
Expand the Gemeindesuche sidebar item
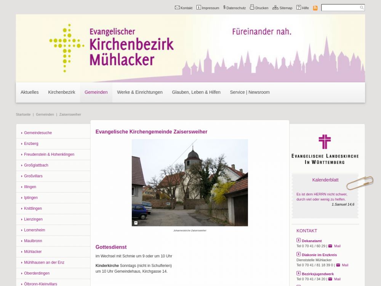click(38, 133)
